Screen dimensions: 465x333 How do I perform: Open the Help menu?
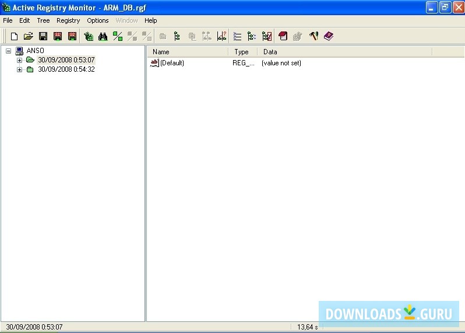click(151, 20)
